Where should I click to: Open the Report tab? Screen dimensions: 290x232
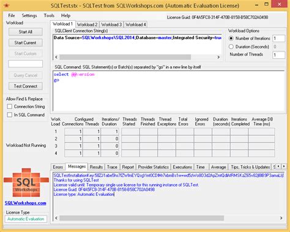click(128, 167)
